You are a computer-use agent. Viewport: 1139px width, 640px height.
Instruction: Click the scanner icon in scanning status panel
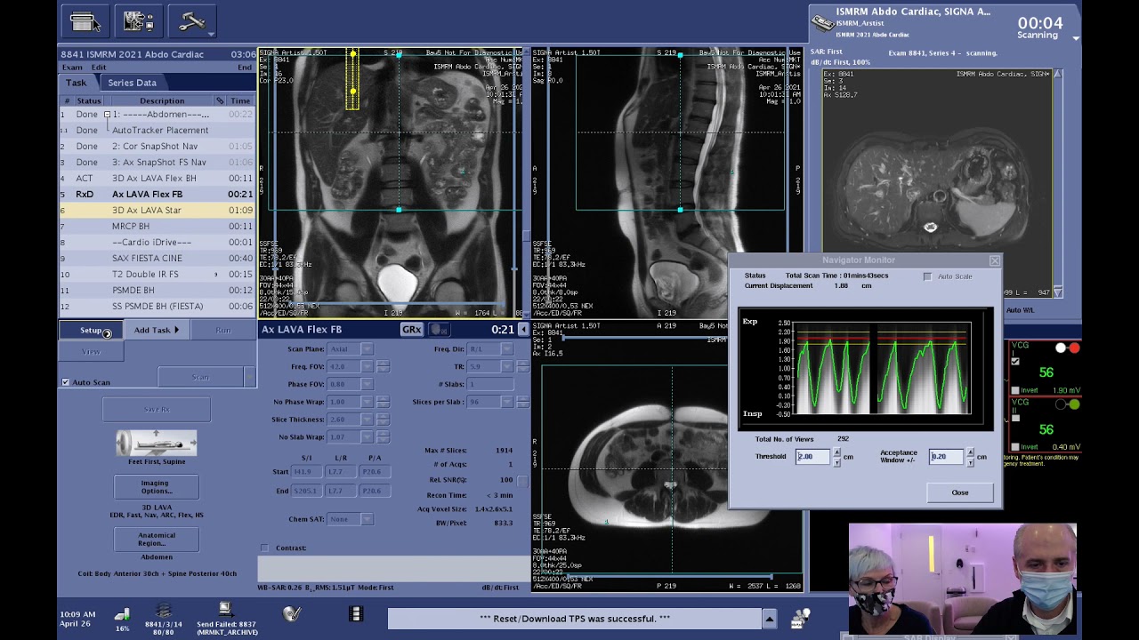click(823, 23)
